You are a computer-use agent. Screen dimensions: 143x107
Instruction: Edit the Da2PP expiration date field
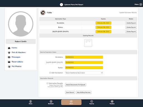pos(84,62)
